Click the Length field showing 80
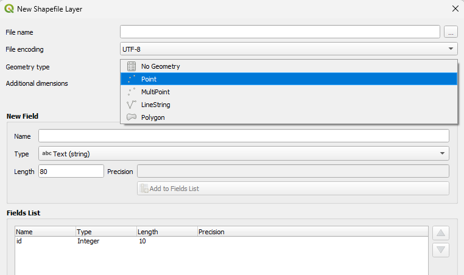The height and width of the screenshot is (275, 464). (x=71, y=171)
